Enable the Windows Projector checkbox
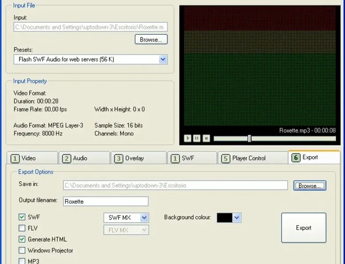This screenshot has height=264, width=345. pos(22,250)
